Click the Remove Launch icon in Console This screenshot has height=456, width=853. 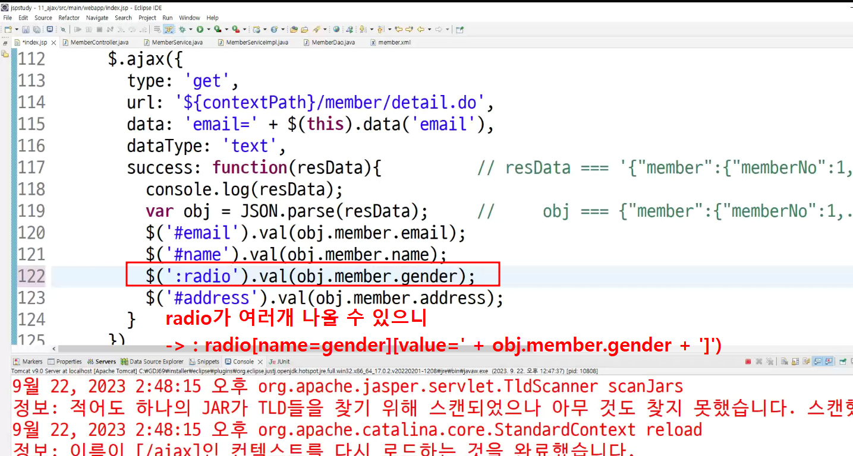pos(758,362)
